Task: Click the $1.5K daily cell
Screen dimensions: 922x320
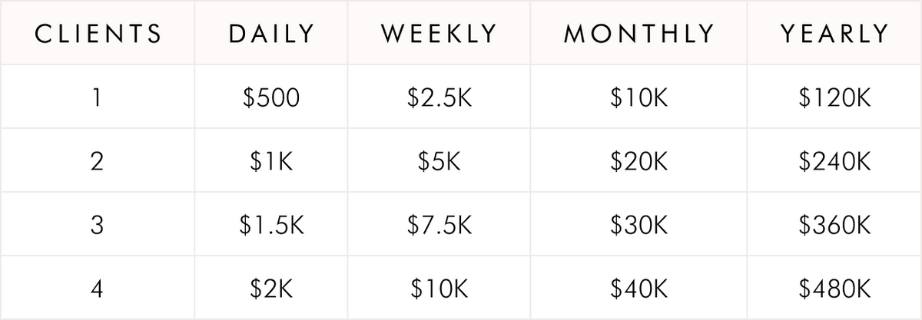Action: [271, 226]
